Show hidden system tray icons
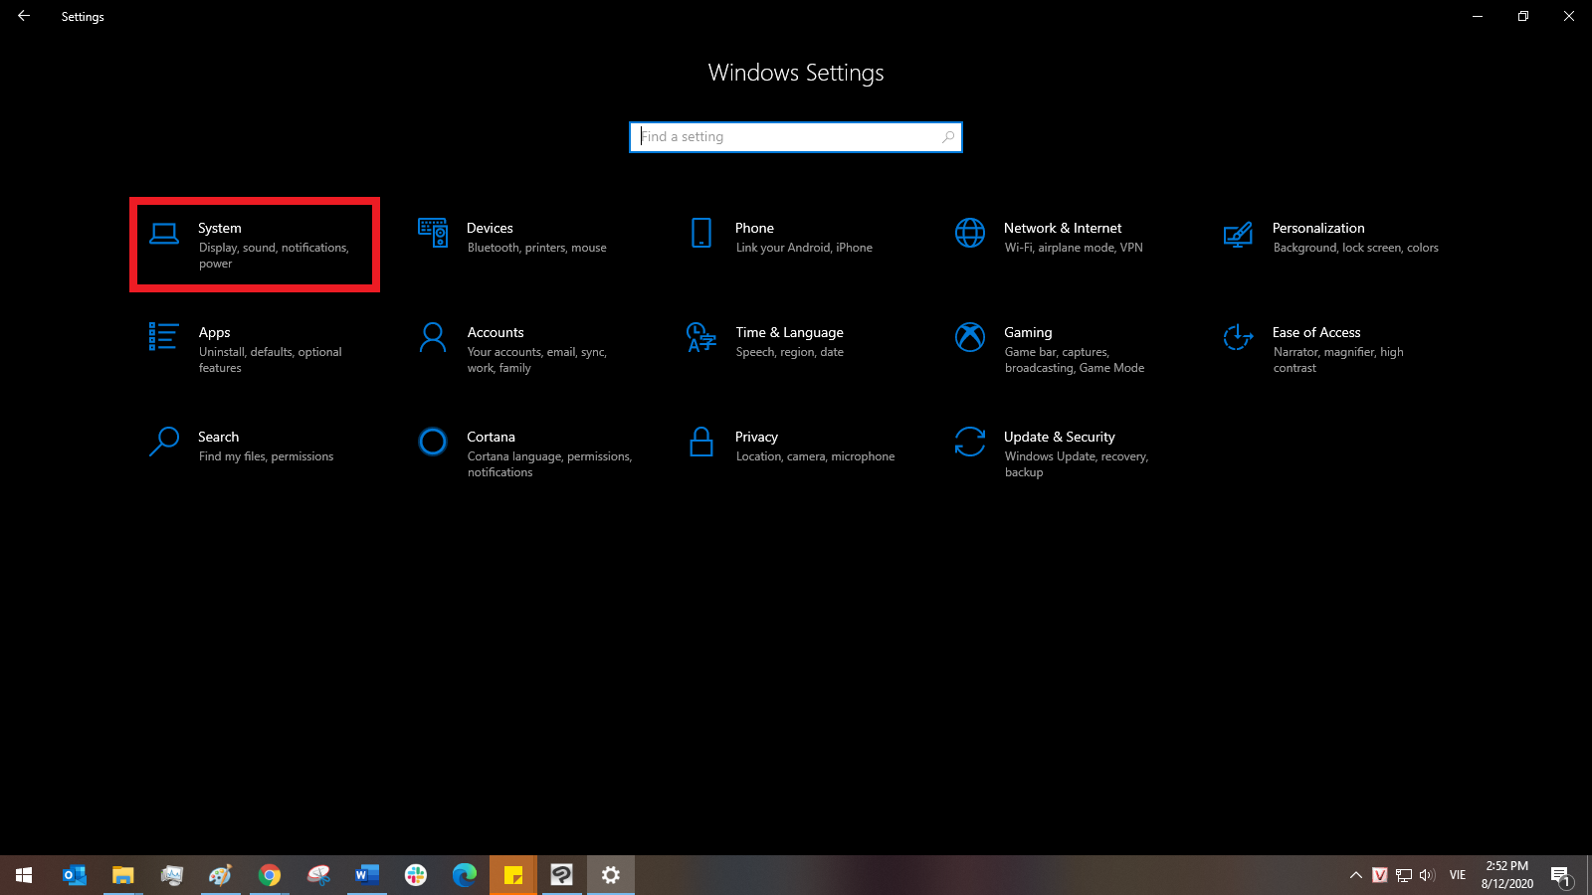1592x895 pixels. (x=1355, y=875)
